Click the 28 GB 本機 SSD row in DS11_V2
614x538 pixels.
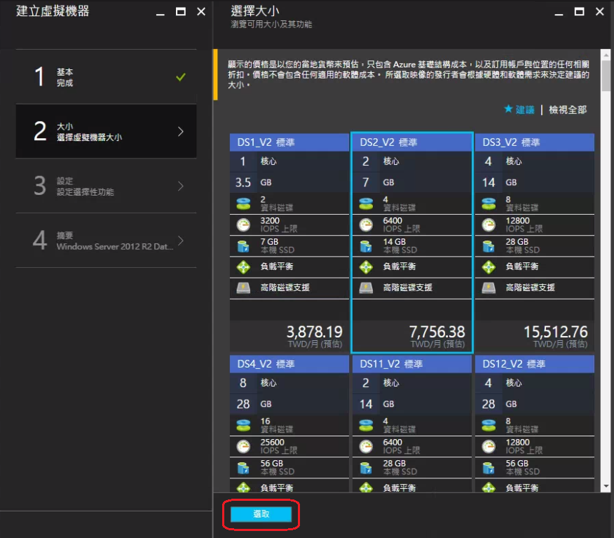click(412, 467)
